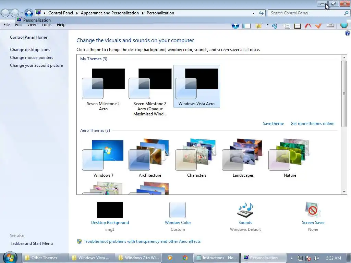Open the Tools menu
Screen dimensions: 351x263
tap(47, 25)
